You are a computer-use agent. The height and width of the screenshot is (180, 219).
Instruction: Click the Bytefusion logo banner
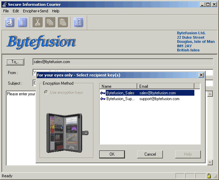coord(41,42)
